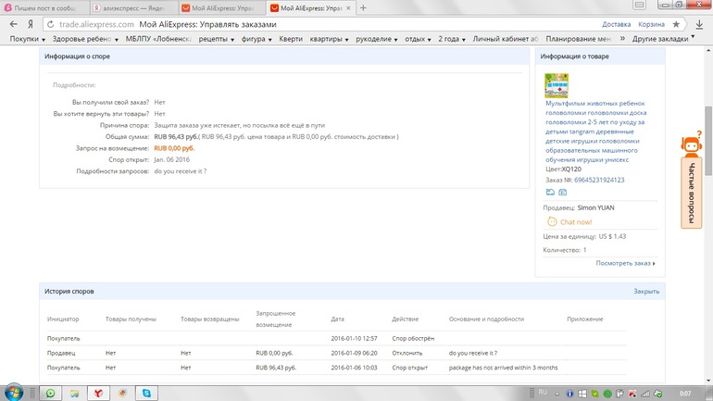This screenshot has height=401, width=713.
Task: Expand the отдых bookmarks folder
Action: click(x=418, y=39)
